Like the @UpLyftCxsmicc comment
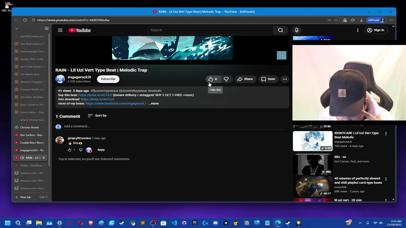406x228 pixels. [69, 150]
